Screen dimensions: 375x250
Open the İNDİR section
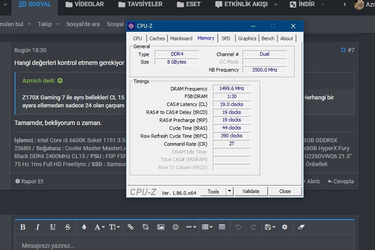coord(302,4)
